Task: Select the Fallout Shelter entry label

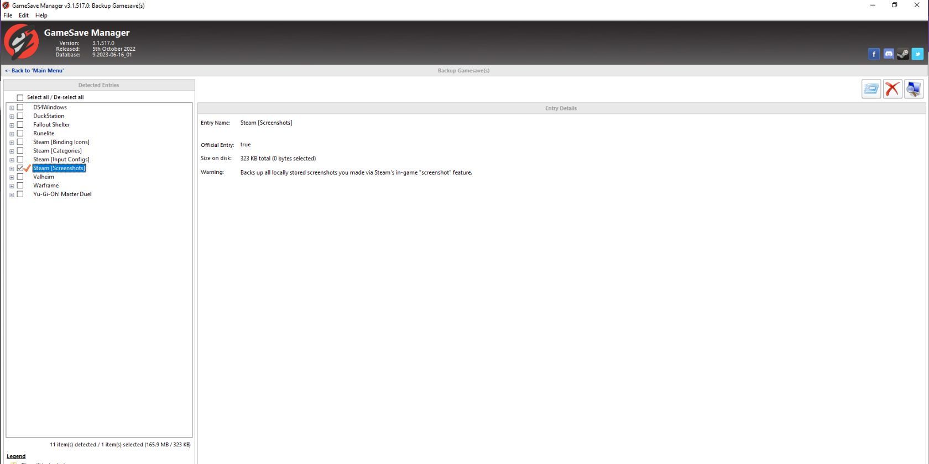Action: (x=51, y=124)
